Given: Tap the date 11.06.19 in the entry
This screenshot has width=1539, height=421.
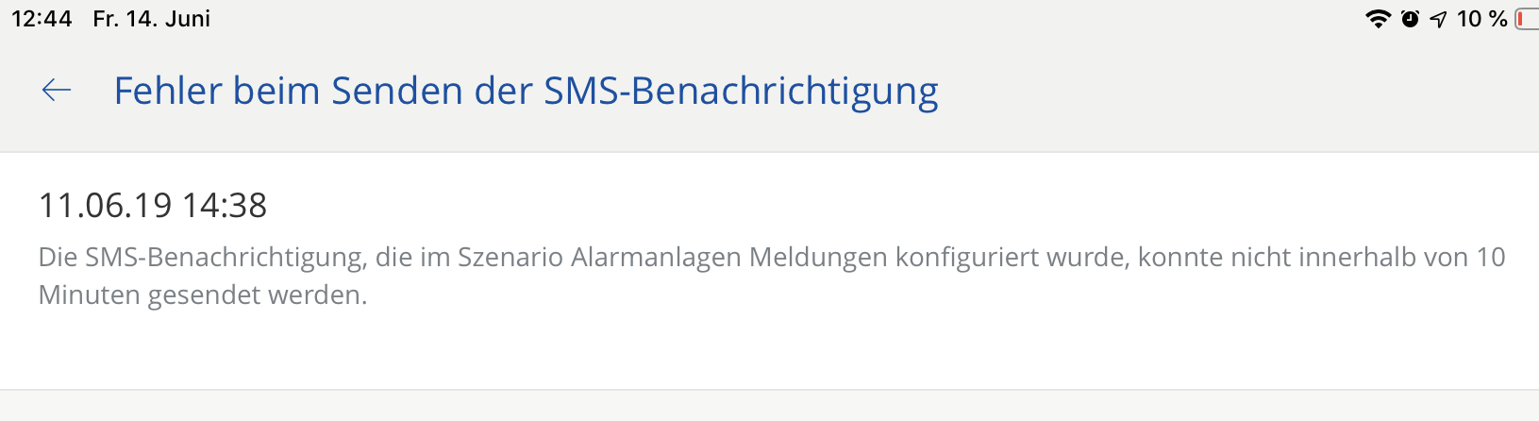Looking at the screenshot, I should [105, 205].
